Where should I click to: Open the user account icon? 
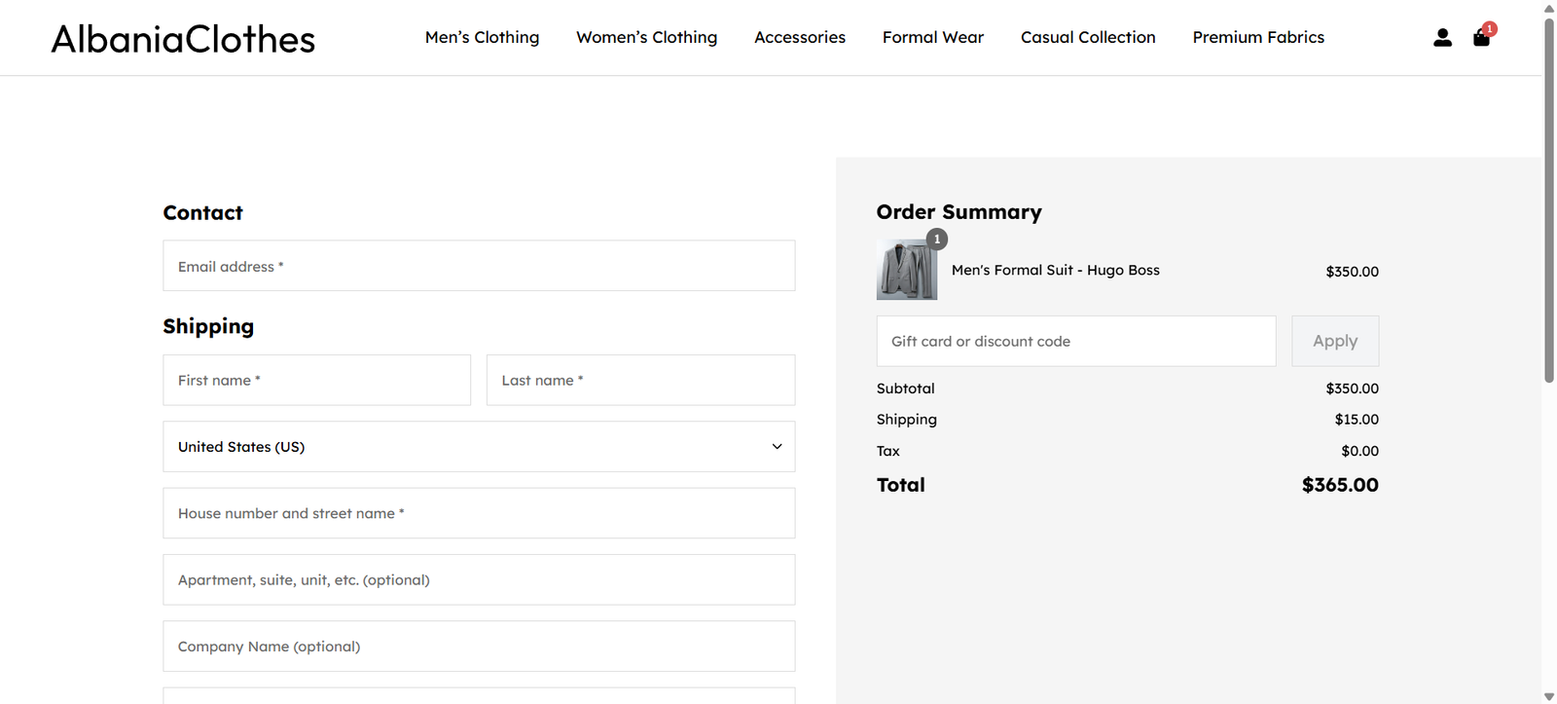click(1442, 38)
